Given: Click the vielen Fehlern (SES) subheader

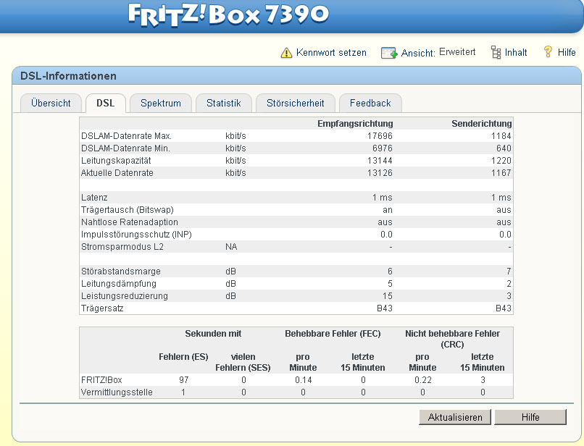Looking at the screenshot, I should [243, 362].
